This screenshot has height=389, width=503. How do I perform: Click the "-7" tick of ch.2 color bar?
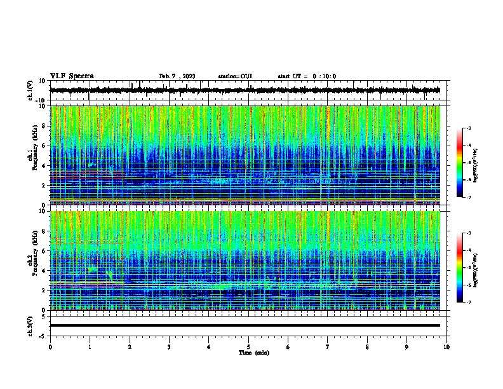(468, 302)
